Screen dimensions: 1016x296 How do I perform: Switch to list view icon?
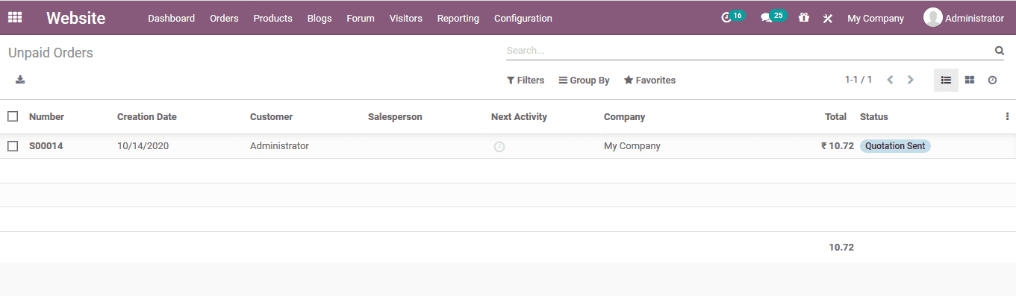pos(946,80)
